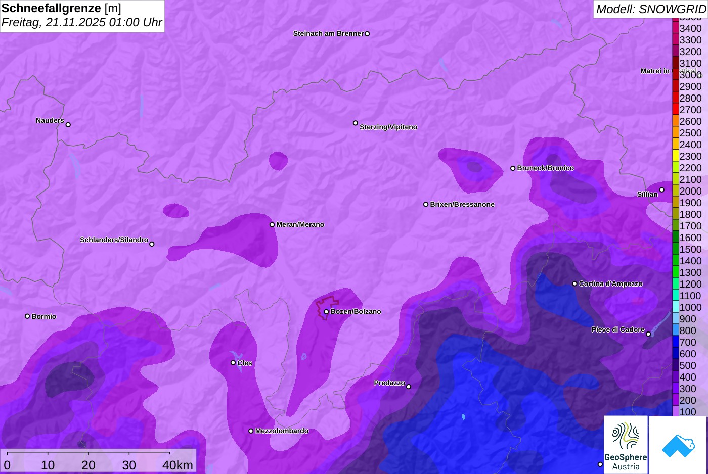Viewport: 708px width, 474px height.
Task: Click the legend value 1200
Action: tap(690, 284)
